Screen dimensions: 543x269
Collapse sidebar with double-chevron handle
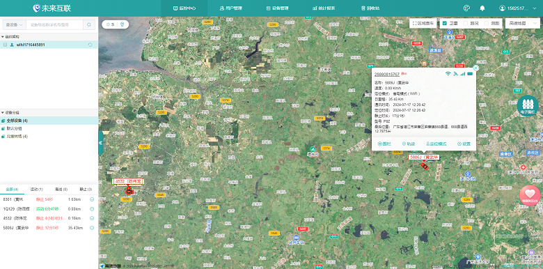click(x=100, y=143)
